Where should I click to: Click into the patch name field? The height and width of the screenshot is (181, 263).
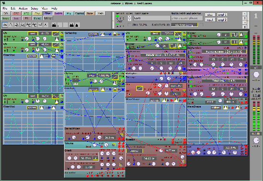coord(152,18)
